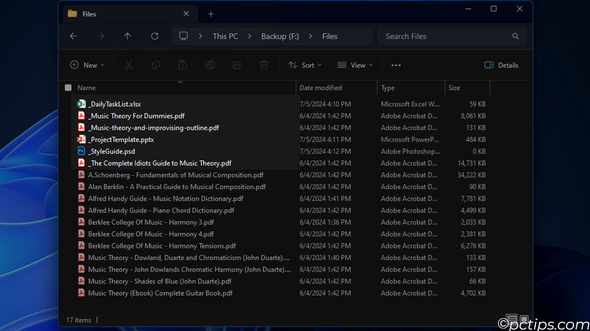Go back with the back arrow
Screen dimensions: 590x331
tap(73, 36)
